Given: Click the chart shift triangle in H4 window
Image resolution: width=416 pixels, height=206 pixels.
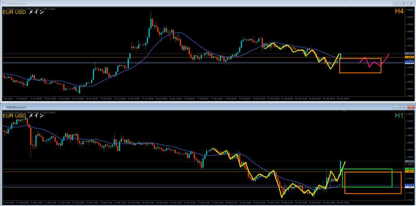Looking at the screenshot, I should tap(344, 8).
